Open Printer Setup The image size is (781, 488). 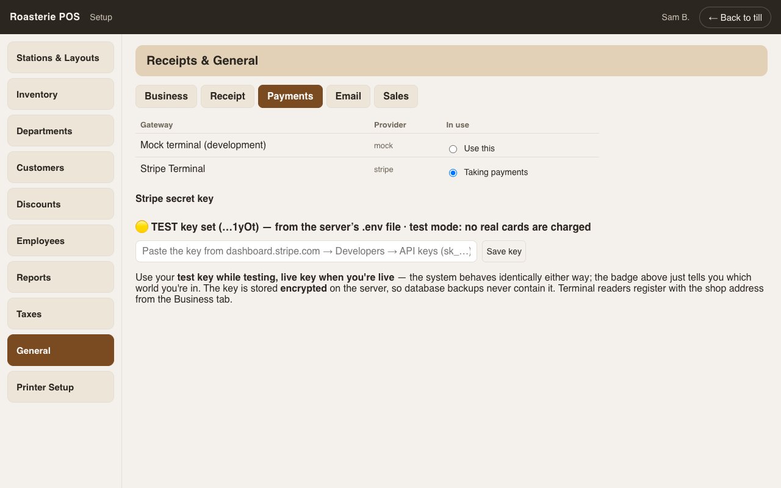coord(60,387)
